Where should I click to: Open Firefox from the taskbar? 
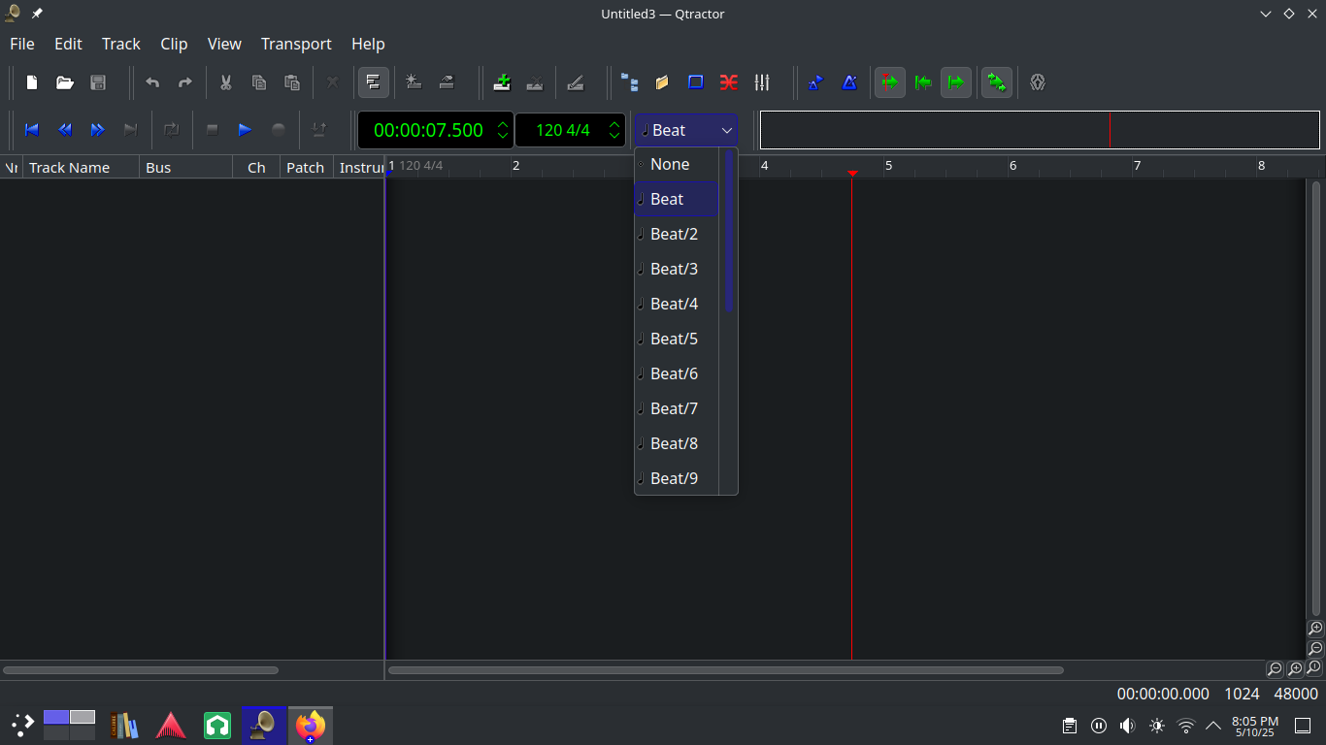coord(311,725)
